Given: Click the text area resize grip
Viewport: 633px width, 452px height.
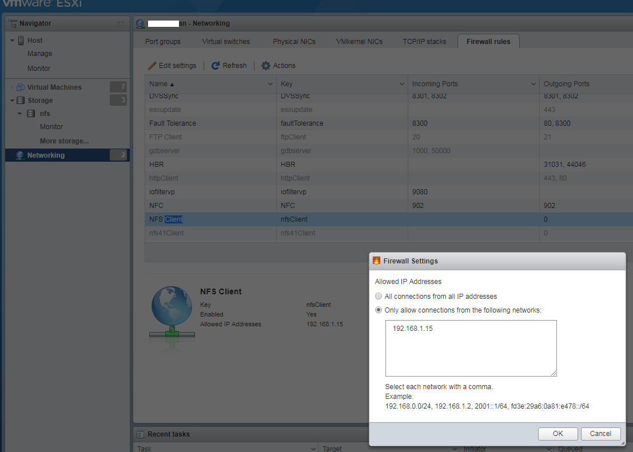Looking at the screenshot, I should 554,373.
